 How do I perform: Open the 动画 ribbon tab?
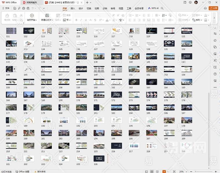click(x=97, y=8)
